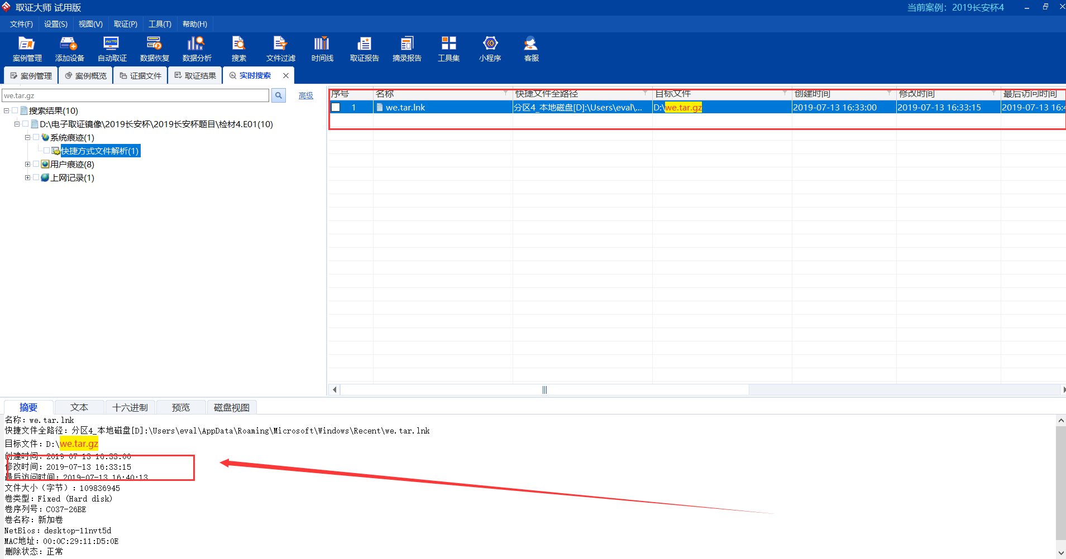Open the 数据分析 tool
The width and height of the screenshot is (1066, 559).
pos(197,49)
